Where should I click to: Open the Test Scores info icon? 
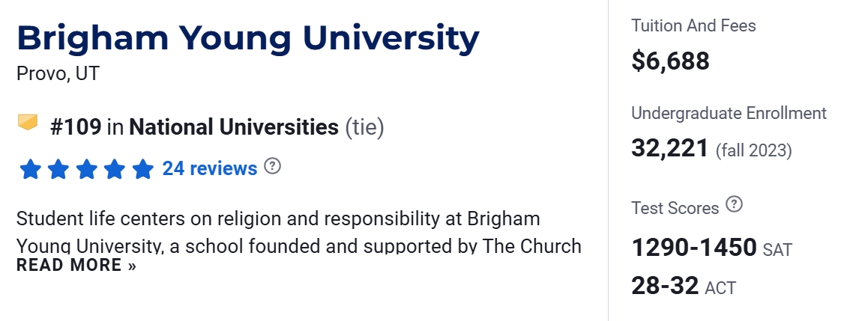tap(735, 204)
